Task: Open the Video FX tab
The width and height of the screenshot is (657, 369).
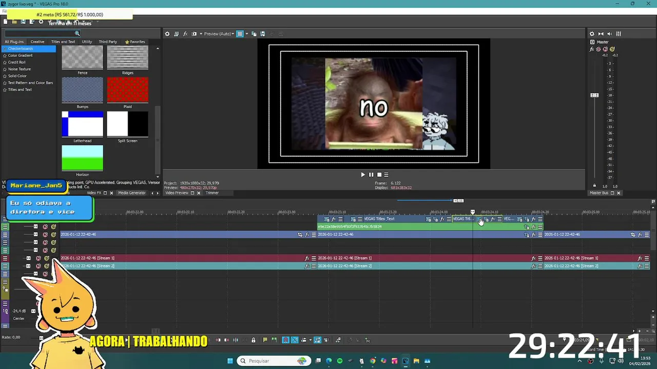Action: pos(93,193)
